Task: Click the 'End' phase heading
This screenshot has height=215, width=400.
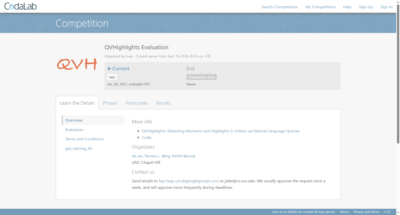Action: (x=190, y=68)
